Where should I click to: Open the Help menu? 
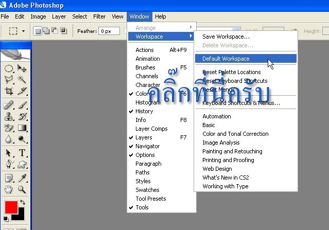click(x=161, y=16)
